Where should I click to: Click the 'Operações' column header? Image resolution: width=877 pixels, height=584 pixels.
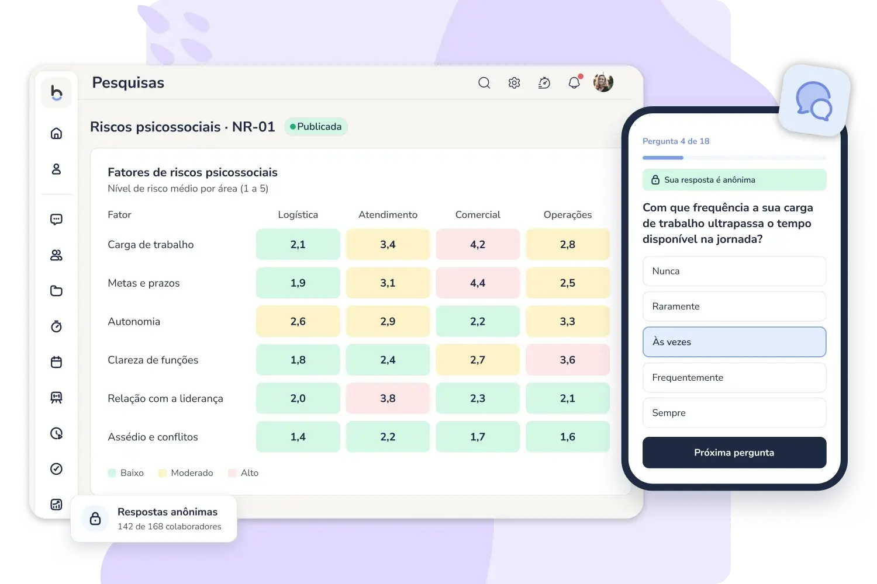568,215
